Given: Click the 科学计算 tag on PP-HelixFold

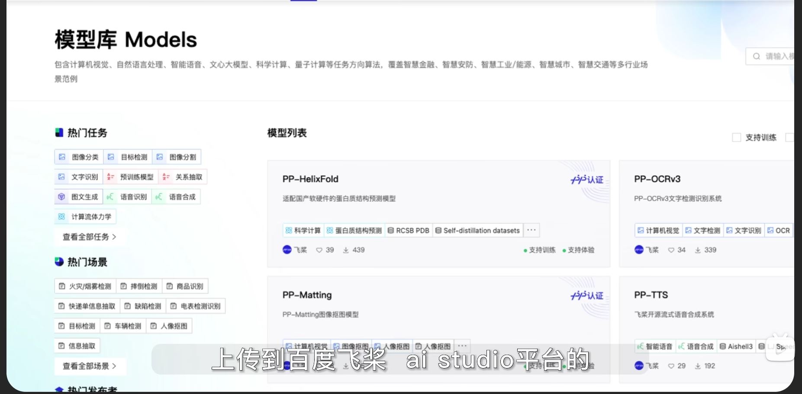Looking at the screenshot, I should click(303, 230).
